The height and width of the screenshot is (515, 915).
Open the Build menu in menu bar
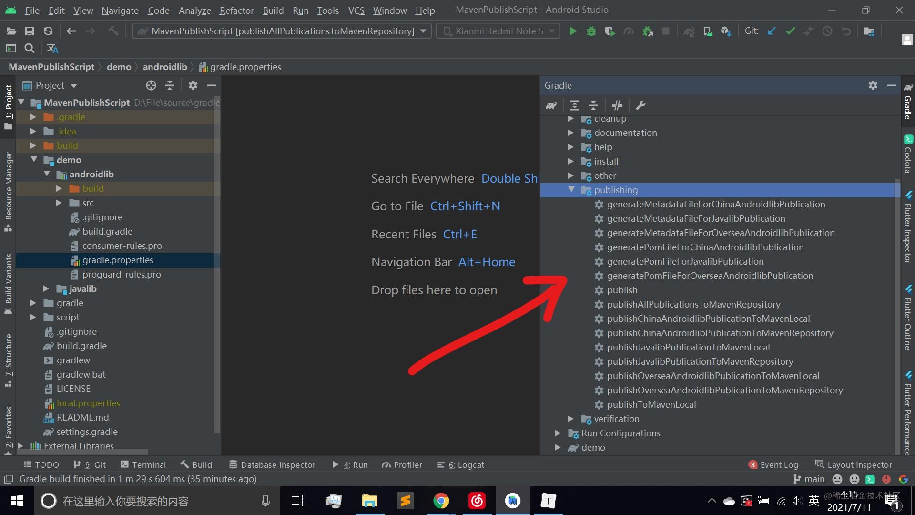[273, 10]
